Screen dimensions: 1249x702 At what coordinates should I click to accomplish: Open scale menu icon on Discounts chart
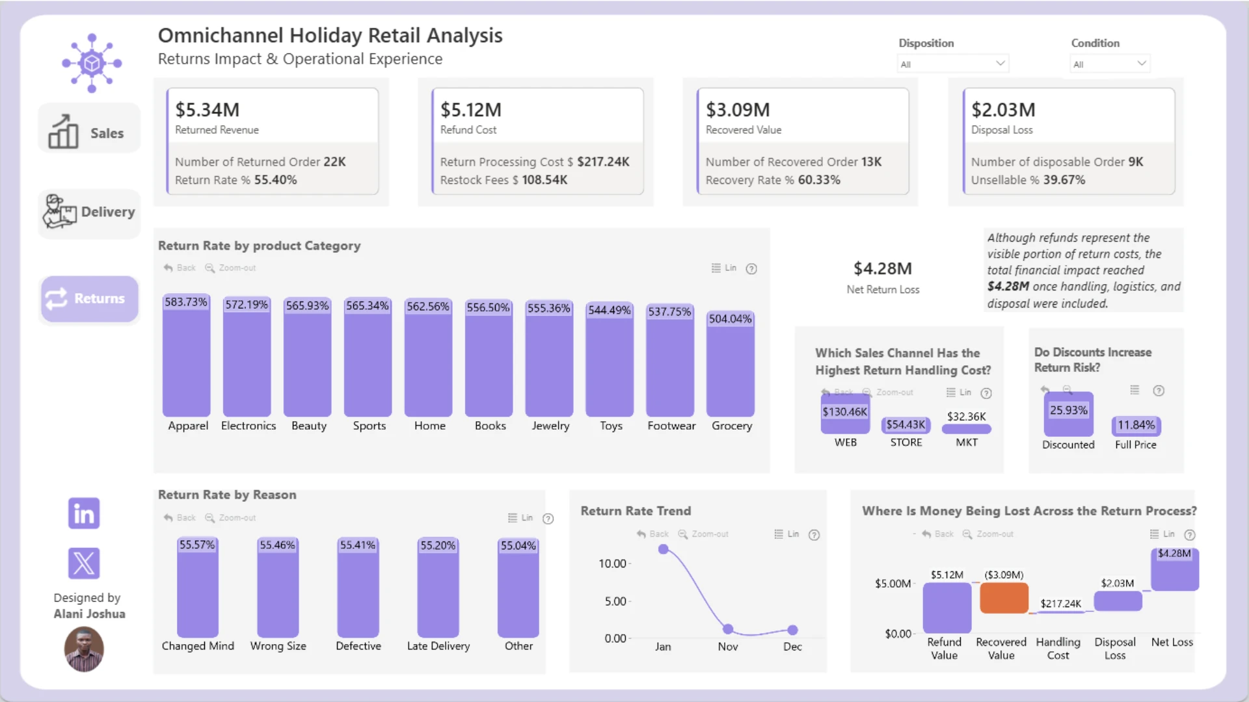[1135, 390]
